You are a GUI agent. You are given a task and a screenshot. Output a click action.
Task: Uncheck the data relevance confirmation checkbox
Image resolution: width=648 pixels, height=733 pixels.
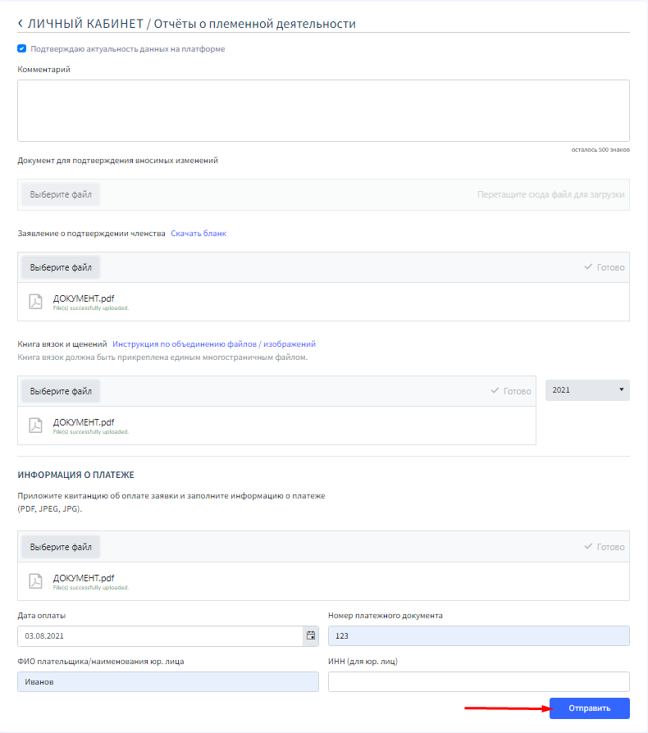(x=22, y=48)
